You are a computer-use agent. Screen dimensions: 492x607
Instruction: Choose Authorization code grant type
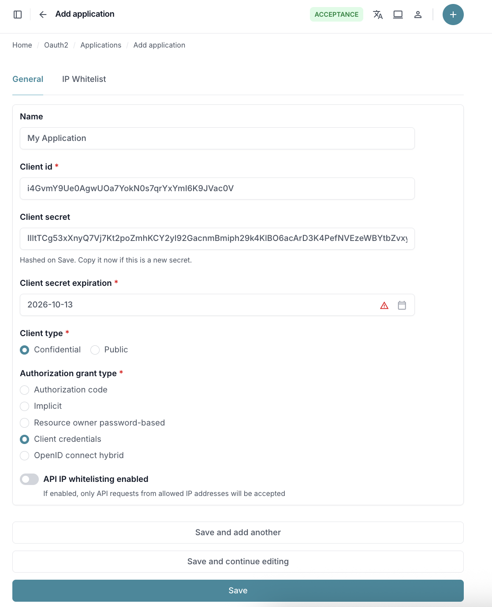coord(24,390)
